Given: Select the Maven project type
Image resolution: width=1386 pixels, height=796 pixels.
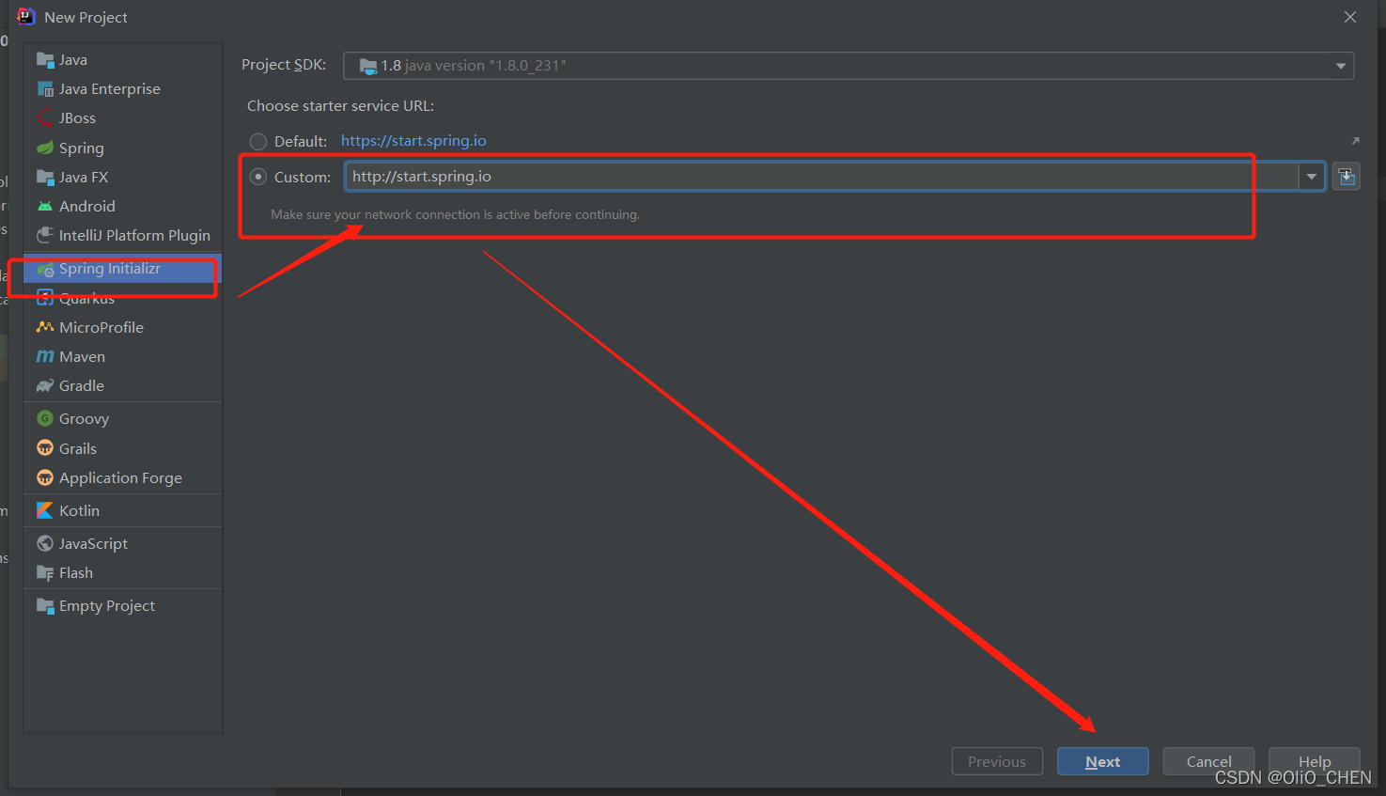Looking at the screenshot, I should pyautogui.click(x=82, y=356).
